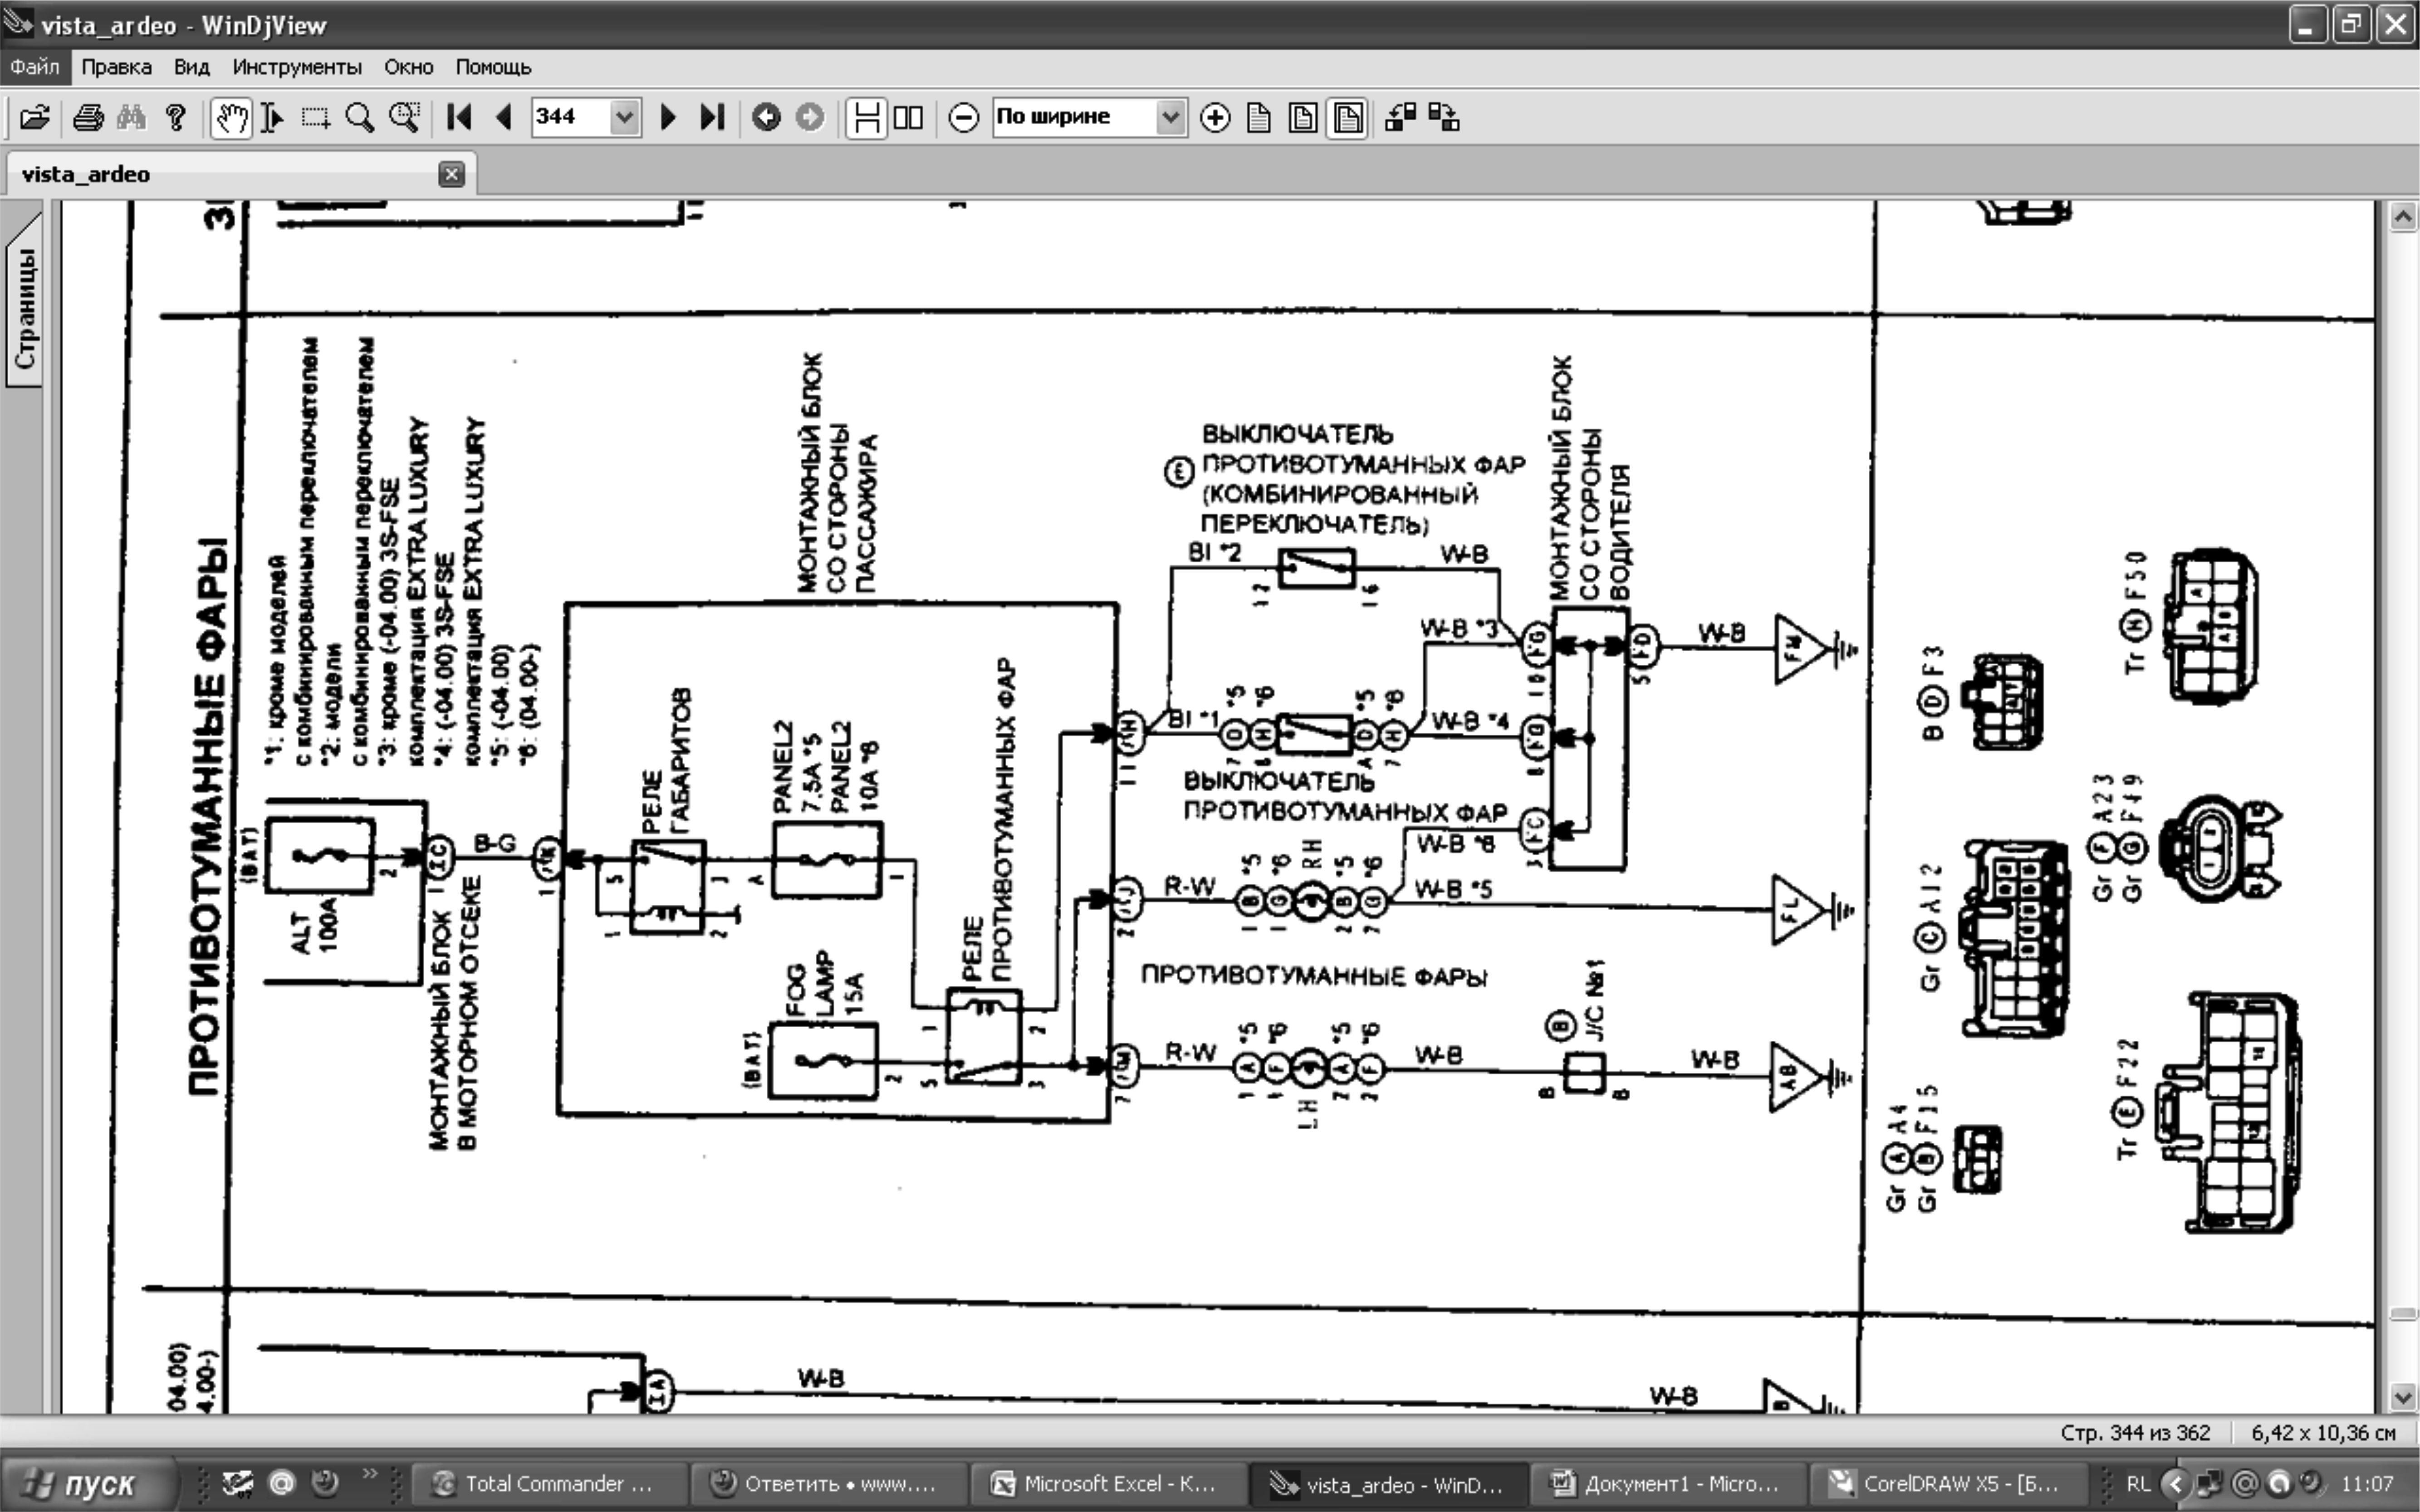Toggle continuous page layout mode
Viewport: 2420px width, 1512px height.
tap(865, 118)
